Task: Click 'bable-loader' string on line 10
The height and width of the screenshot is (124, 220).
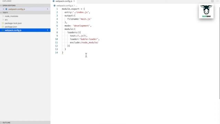Action: tap(89, 39)
